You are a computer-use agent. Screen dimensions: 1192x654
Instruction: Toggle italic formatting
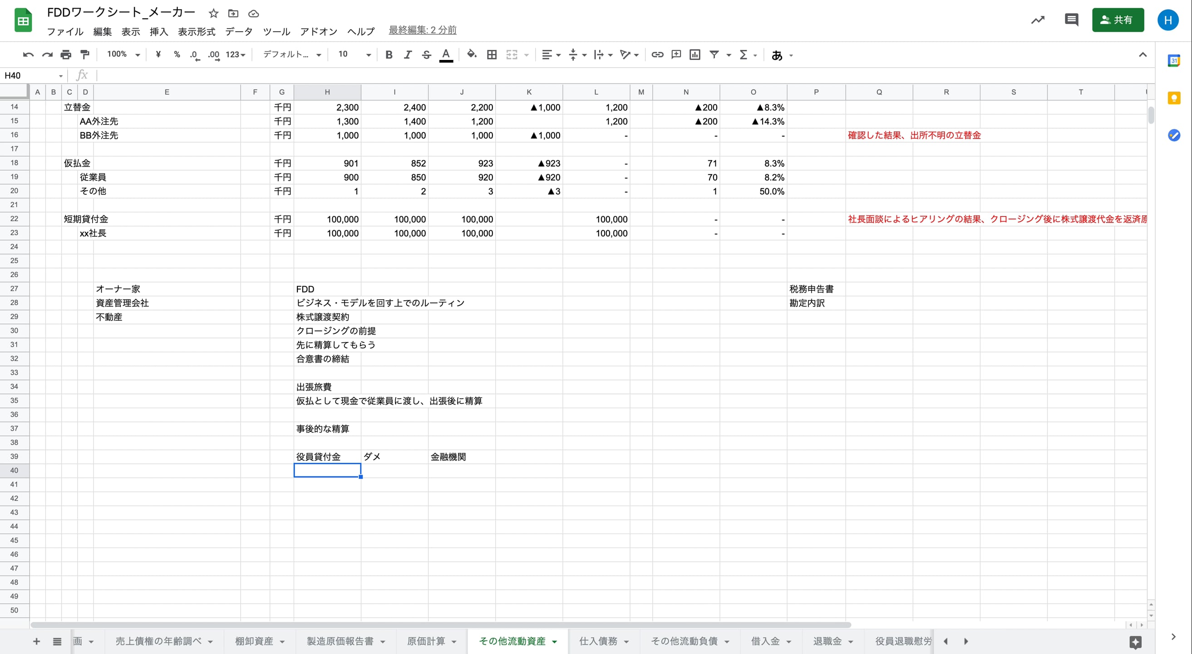pyautogui.click(x=407, y=54)
